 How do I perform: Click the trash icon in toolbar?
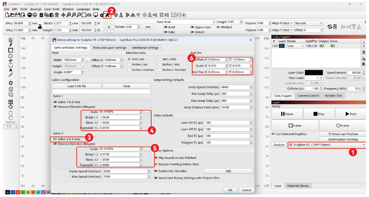coord(57,15)
